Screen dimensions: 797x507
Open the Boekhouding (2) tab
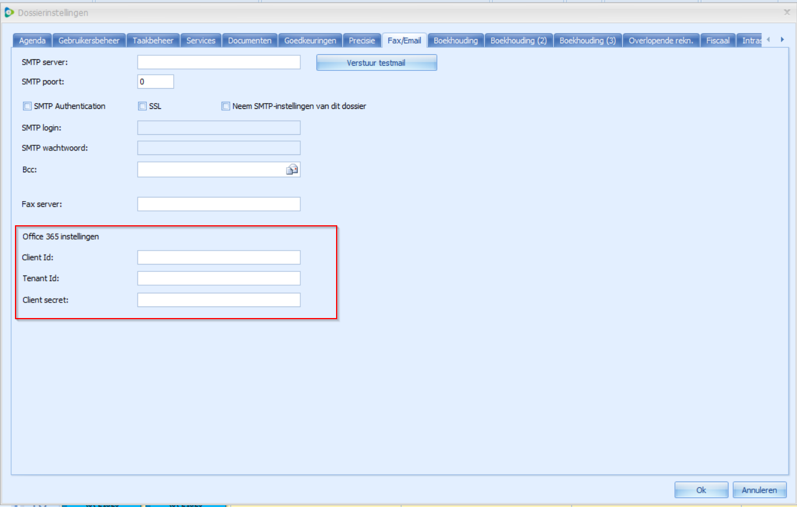click(x=518, y=40)
